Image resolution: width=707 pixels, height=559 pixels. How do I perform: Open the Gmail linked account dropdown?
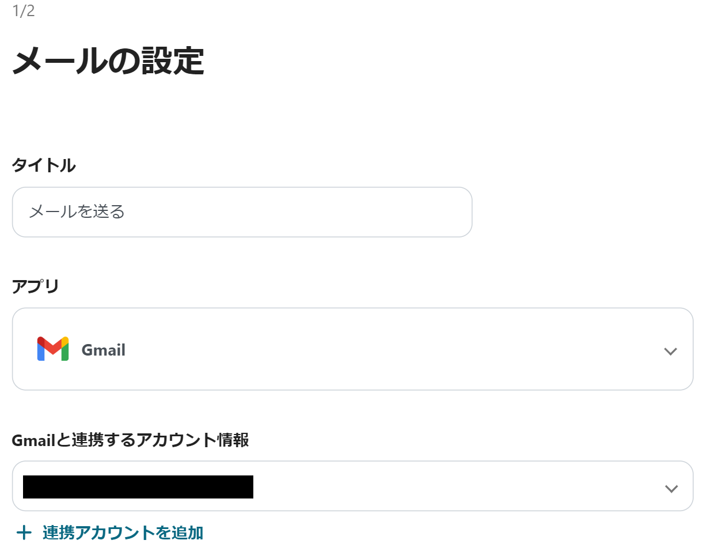352,486
